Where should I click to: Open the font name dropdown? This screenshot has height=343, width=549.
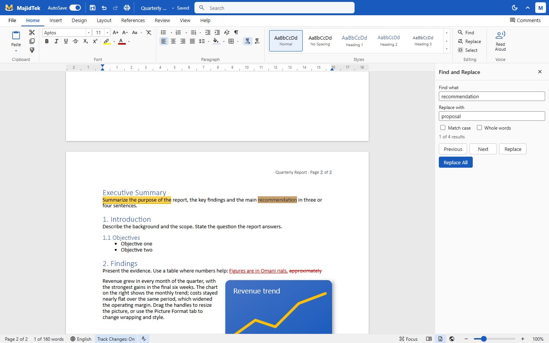point(88,32)
